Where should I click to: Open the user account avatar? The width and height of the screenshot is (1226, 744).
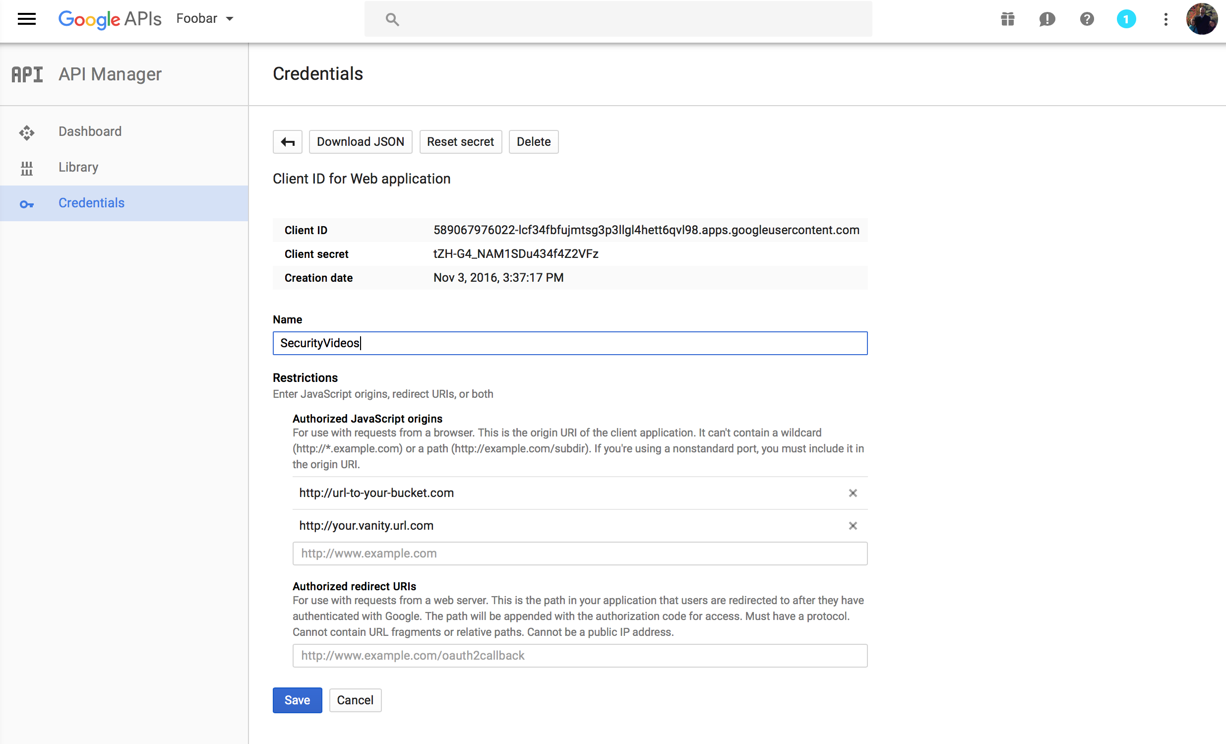pos(1202,19)
